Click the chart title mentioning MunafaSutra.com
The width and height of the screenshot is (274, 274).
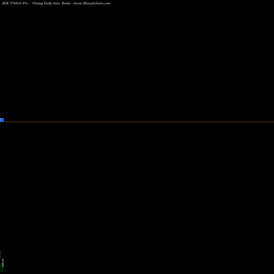56,3
